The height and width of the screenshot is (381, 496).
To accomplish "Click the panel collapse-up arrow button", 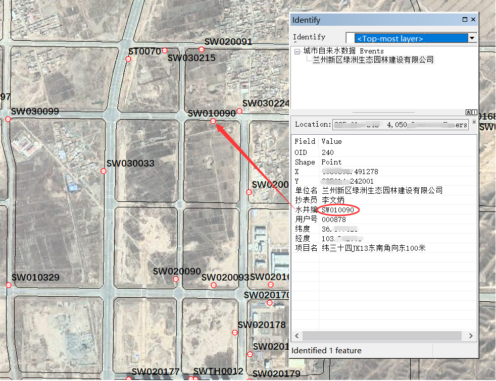I will click(468, 112).
